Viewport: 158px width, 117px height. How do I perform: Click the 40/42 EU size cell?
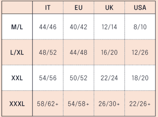tap(79, 27)
